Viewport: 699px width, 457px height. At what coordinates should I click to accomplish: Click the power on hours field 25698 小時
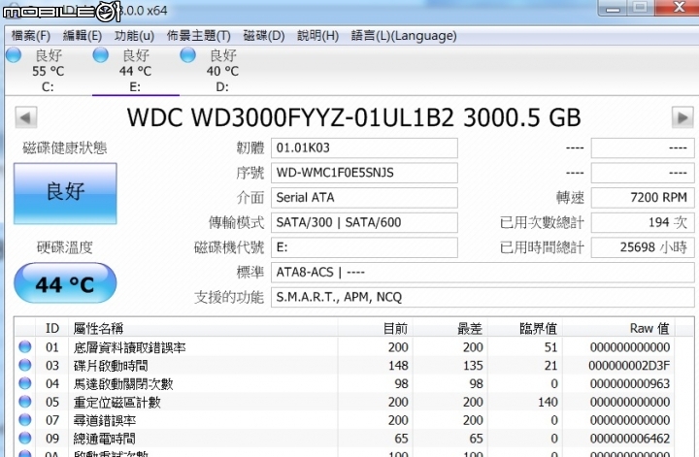pyautogui.click(x=643, y=247)
